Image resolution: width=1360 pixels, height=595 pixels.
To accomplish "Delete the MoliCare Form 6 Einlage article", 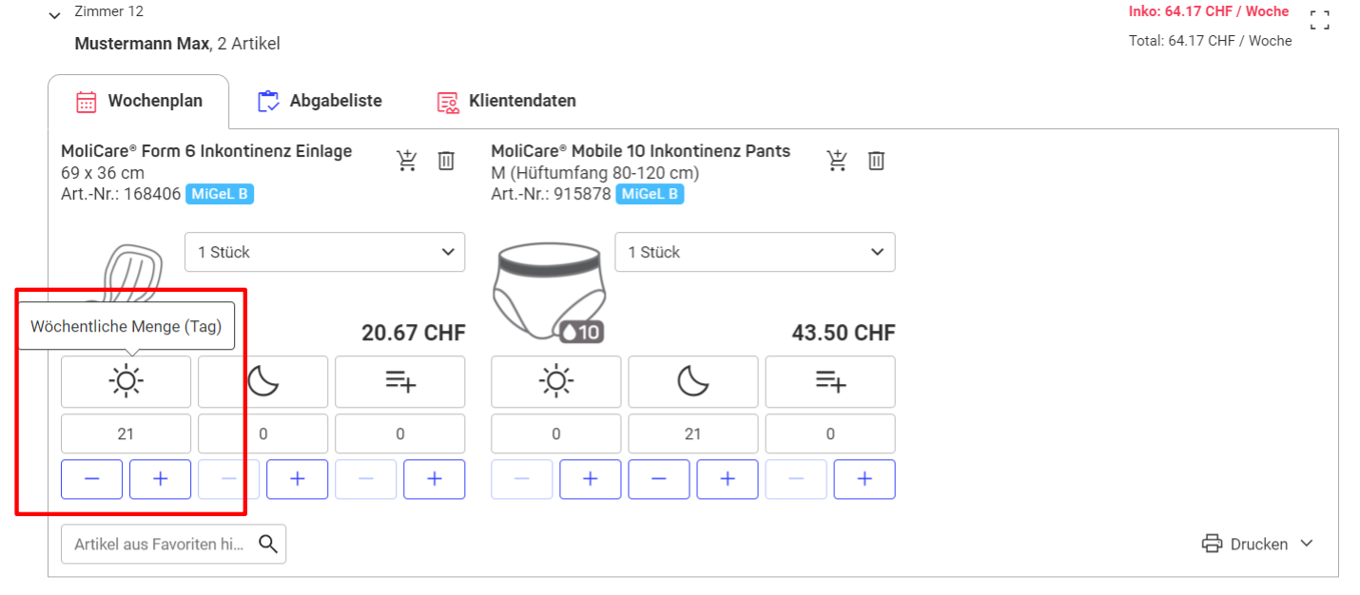I will [x=446, y=161].
